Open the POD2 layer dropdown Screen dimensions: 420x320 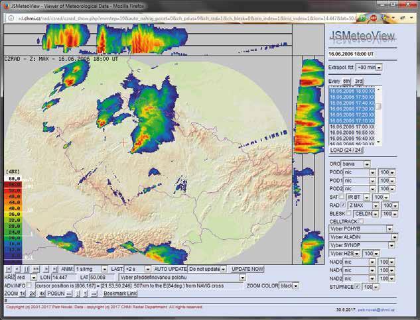[360, 189]
